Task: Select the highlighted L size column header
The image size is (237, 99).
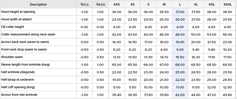Action: pyautogui.click(x=180, y=4)
